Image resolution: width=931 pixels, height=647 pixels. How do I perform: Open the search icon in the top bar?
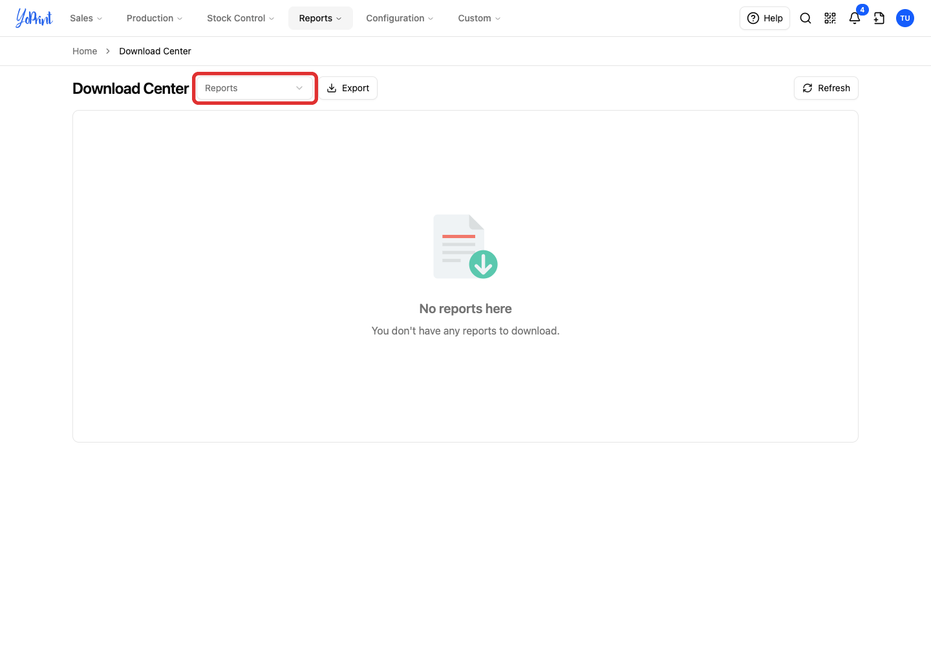pyautogui.click(x=806, y=18)
